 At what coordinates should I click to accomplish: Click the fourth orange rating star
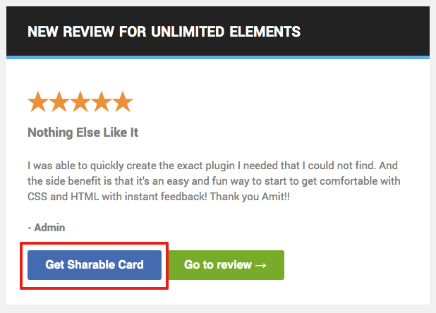[102, 102]
